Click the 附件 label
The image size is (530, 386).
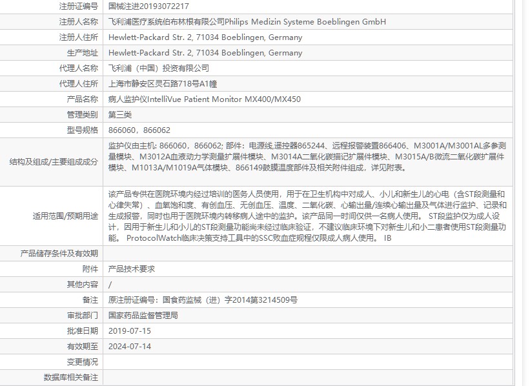click(90, 269)
